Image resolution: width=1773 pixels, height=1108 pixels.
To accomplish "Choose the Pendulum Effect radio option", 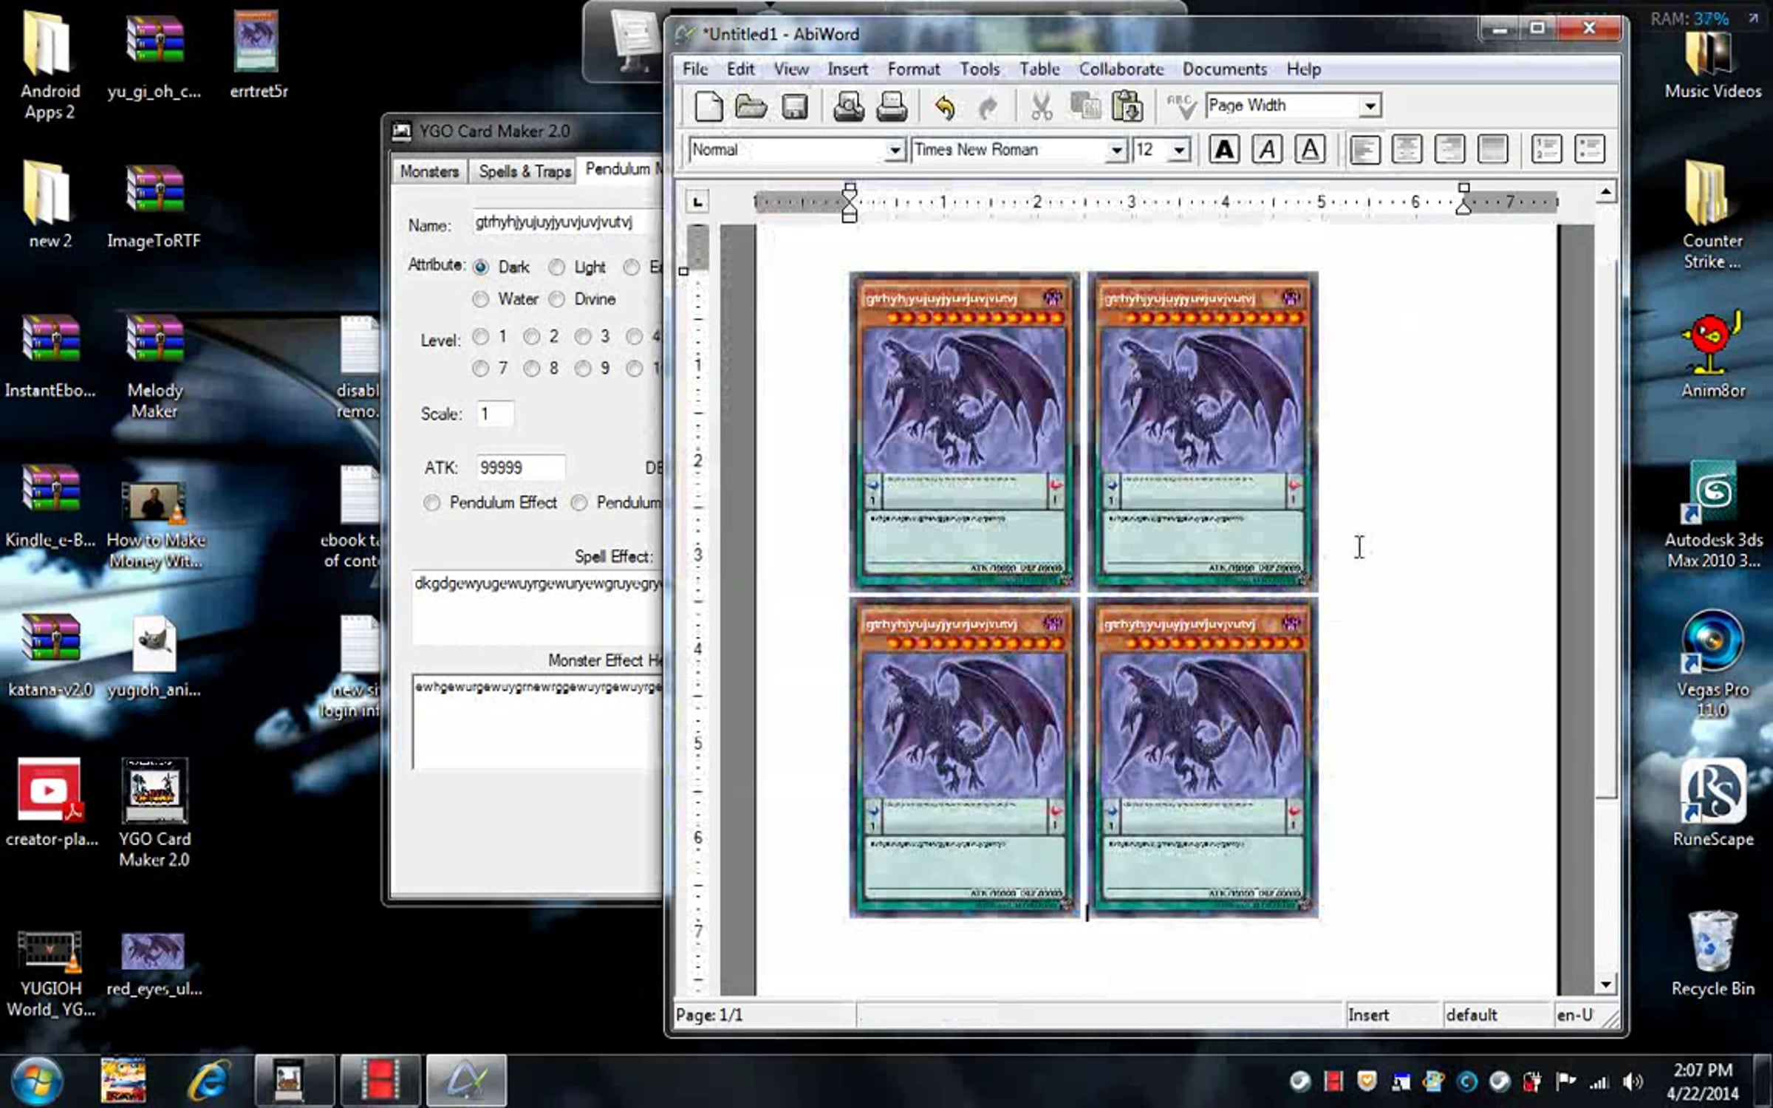I will pyautogui.click(x=432, y=503).
